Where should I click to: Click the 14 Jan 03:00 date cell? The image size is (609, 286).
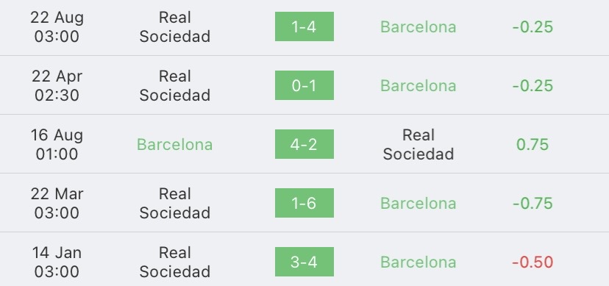[x=57, y=262]
